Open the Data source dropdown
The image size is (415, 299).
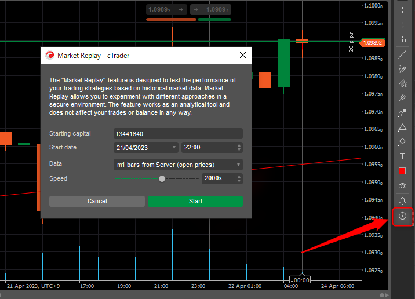tap(178, 165)
